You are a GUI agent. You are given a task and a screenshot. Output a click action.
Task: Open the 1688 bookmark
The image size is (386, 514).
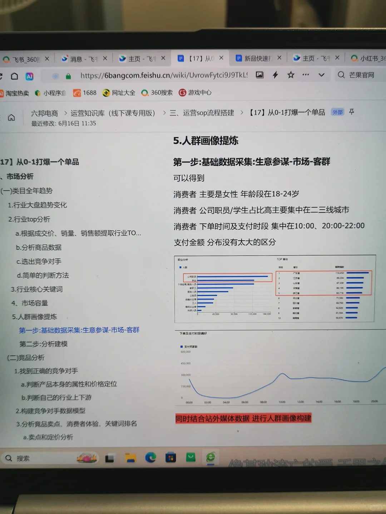pyautogui.click(x=85, y=93)
